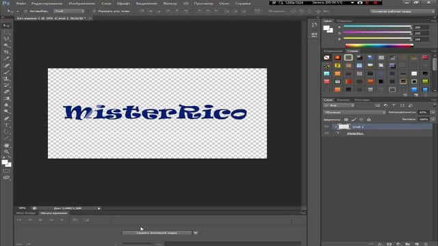This screenshot has height=246, width=438.
Task: Filter layers by pixel layer type
Action: coord(377,105)
